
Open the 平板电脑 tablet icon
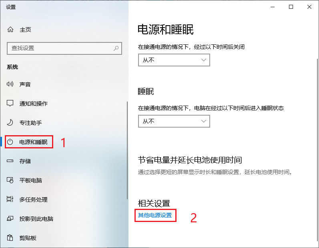tap(10, 180)
